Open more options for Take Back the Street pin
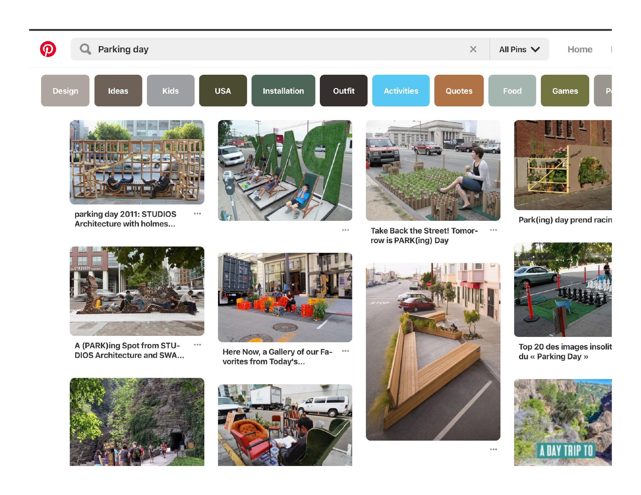Viewport: 641px width, 495px height. pyautogui.click(x=493, y=230)
